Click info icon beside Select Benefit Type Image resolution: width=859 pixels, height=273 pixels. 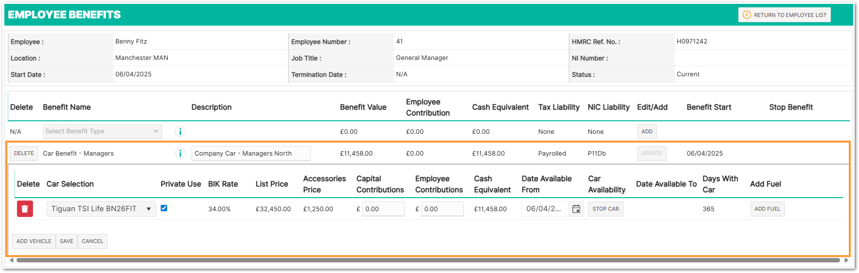[180, 131]
